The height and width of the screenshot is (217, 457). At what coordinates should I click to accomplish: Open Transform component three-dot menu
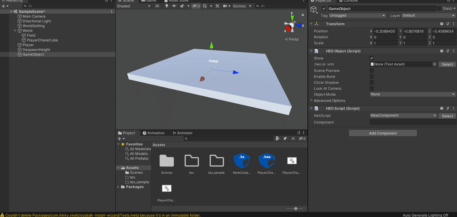[453, 24]
